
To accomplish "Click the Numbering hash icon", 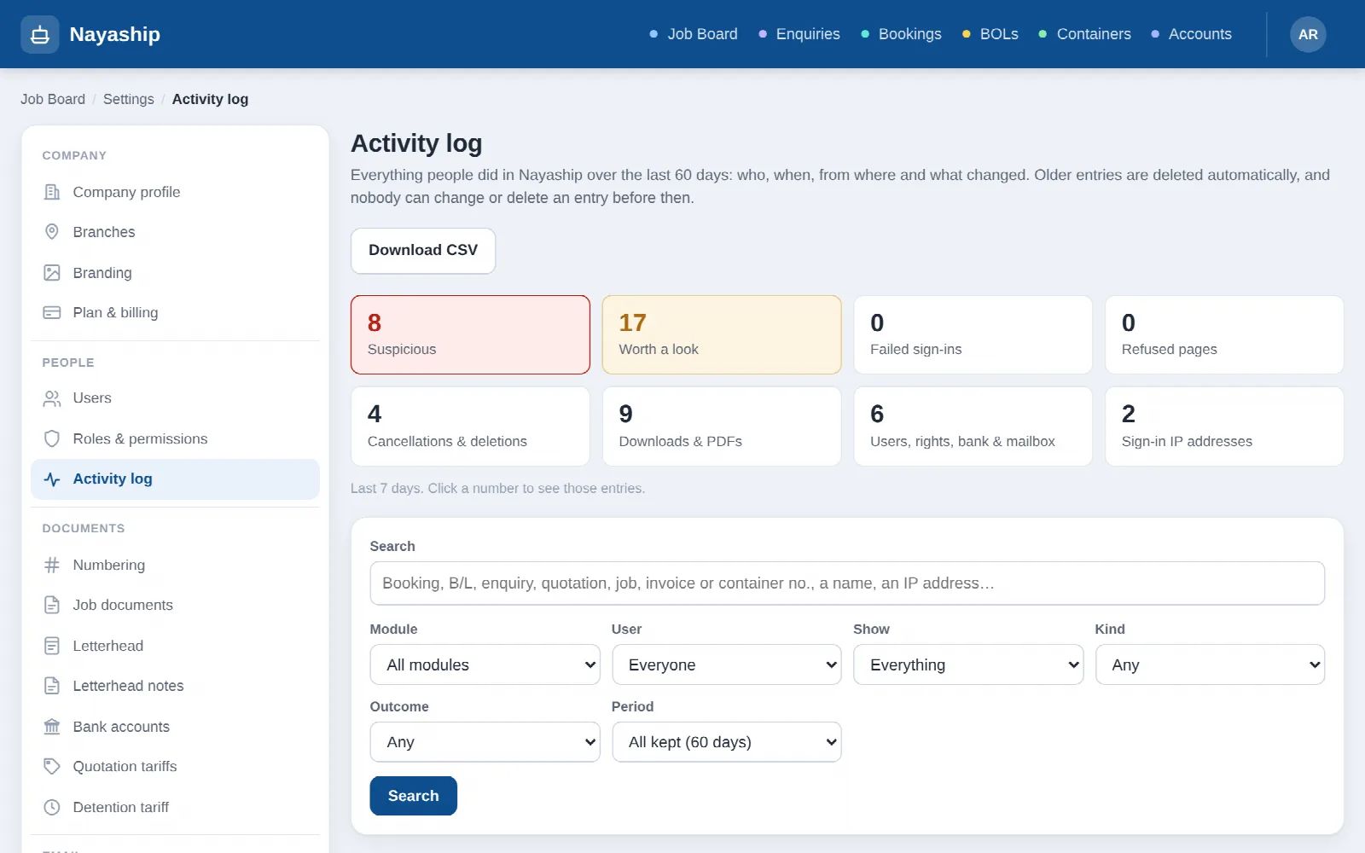I will point(52,565).
